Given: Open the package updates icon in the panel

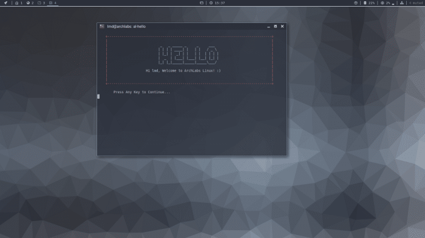Looking at the screenshot, I should [x=356, y=2].
